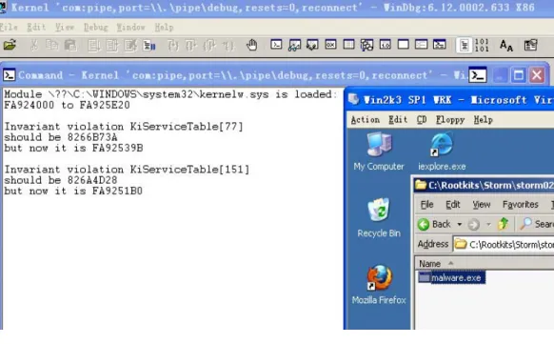
Task: Open the Locals window toolbar icon
Action: tap(312, 45)
